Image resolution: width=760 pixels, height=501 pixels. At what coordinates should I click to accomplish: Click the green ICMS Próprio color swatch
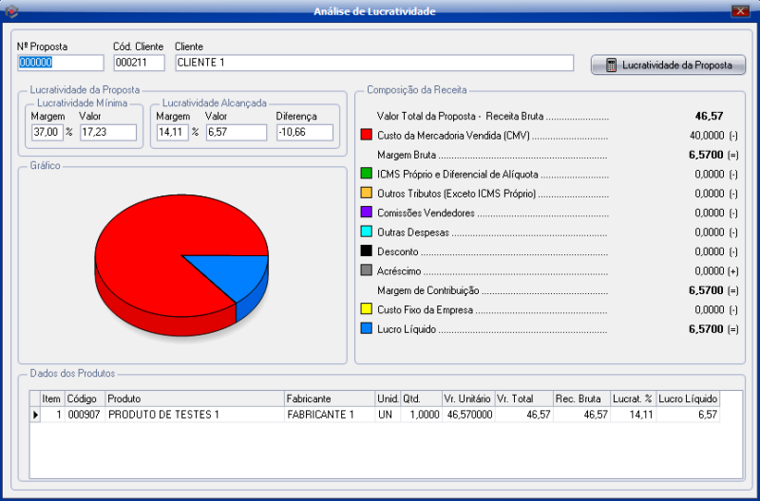pyautogui.click(x=366, y=174)
